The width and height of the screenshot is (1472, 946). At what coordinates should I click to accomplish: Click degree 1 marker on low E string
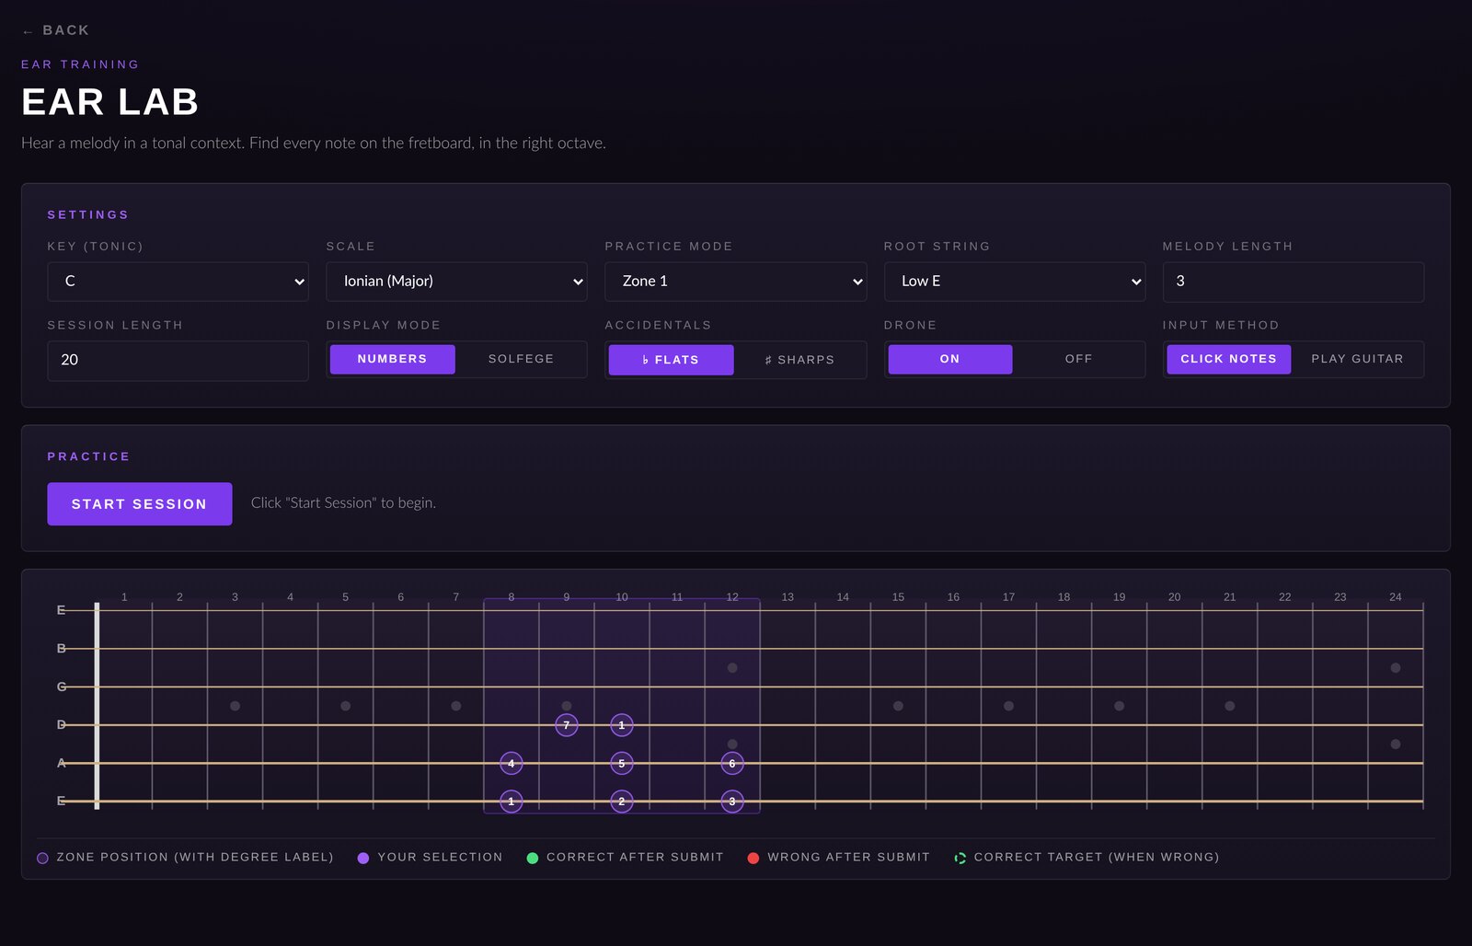click(512, 802)
